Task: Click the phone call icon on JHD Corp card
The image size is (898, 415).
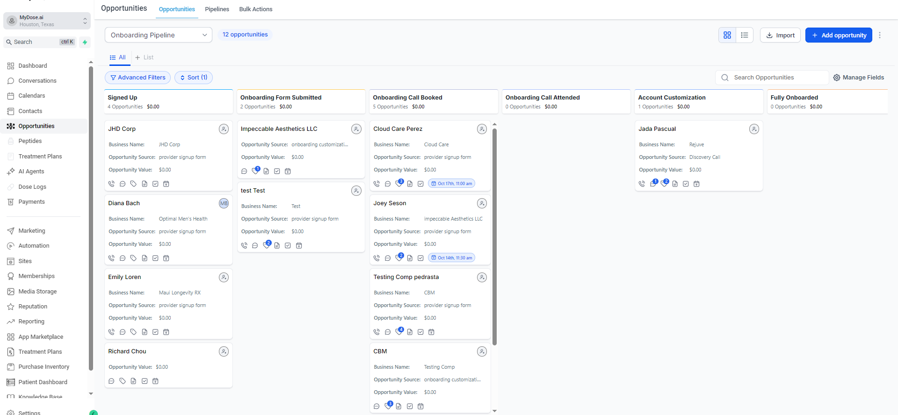Action: click(x=111, y=184)
